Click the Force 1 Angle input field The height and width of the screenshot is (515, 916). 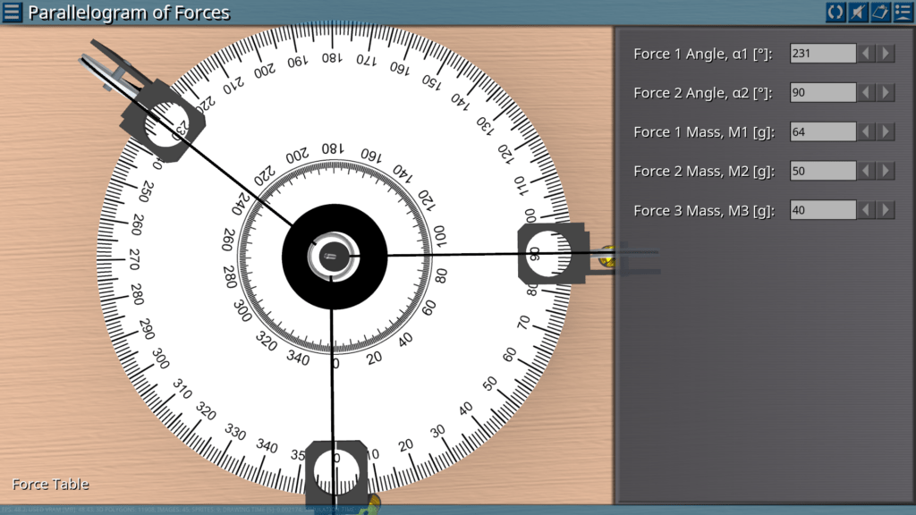pos(823,54)
